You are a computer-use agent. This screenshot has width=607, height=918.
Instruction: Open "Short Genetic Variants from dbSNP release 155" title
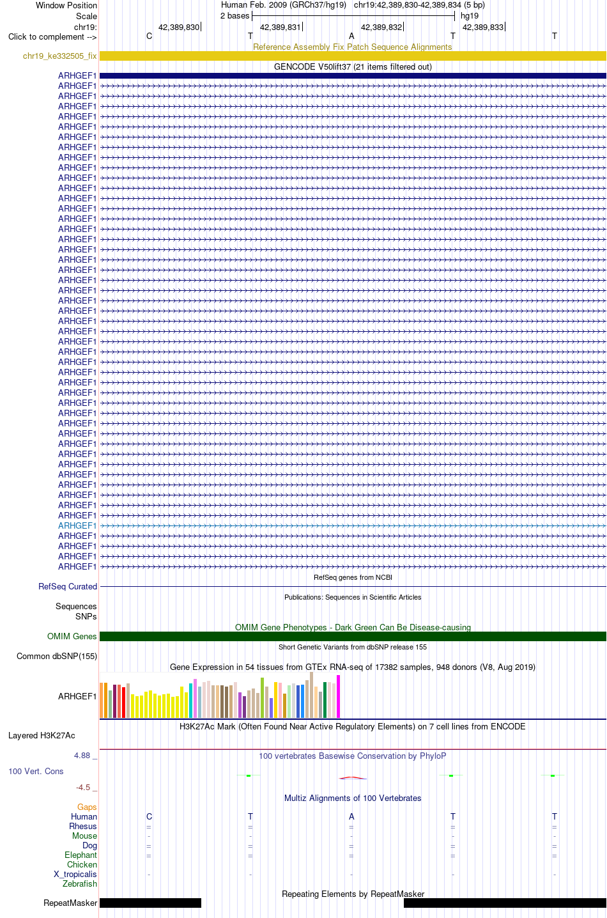[353, 647]
